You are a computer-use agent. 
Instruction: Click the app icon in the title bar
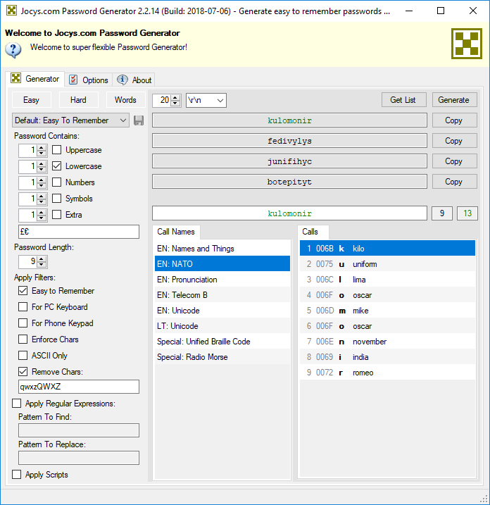pos(11,11)
